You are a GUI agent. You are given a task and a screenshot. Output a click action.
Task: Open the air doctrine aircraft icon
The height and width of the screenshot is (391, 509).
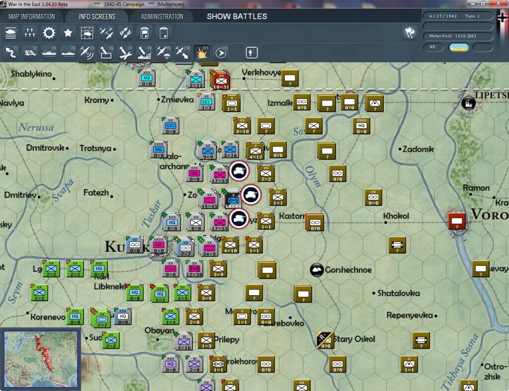point(106,33)
